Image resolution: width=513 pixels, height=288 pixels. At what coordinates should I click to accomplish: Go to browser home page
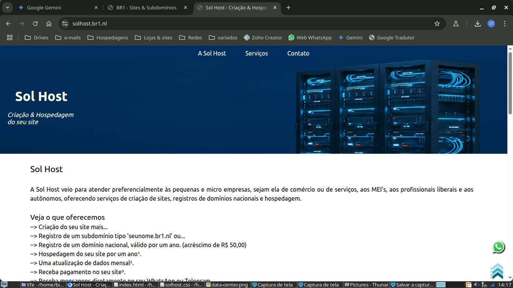point(49,24)
